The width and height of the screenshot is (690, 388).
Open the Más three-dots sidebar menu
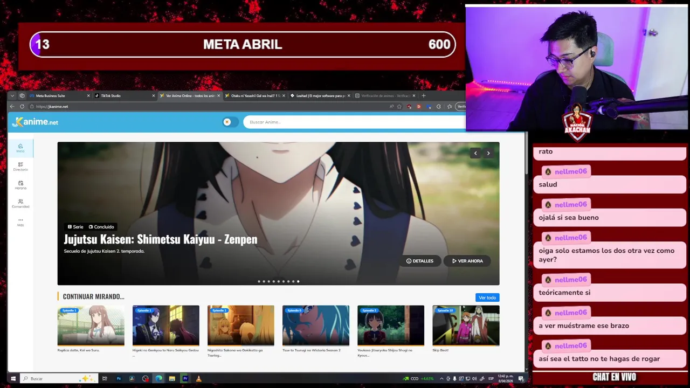tap(20, 221)
